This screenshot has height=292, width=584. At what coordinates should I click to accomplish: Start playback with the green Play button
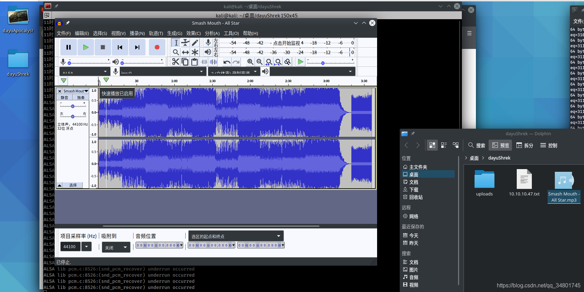pyautogui.click(x=86, y=47)
